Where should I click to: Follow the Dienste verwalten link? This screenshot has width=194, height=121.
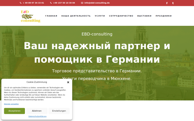pos(11,104)
